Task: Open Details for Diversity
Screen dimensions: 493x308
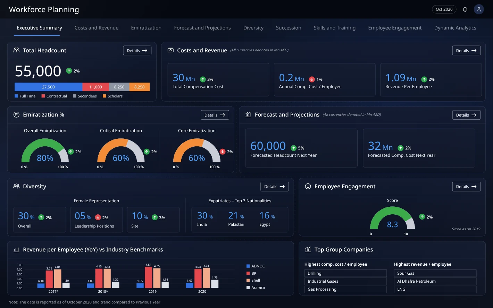Action: pos(275,186)
